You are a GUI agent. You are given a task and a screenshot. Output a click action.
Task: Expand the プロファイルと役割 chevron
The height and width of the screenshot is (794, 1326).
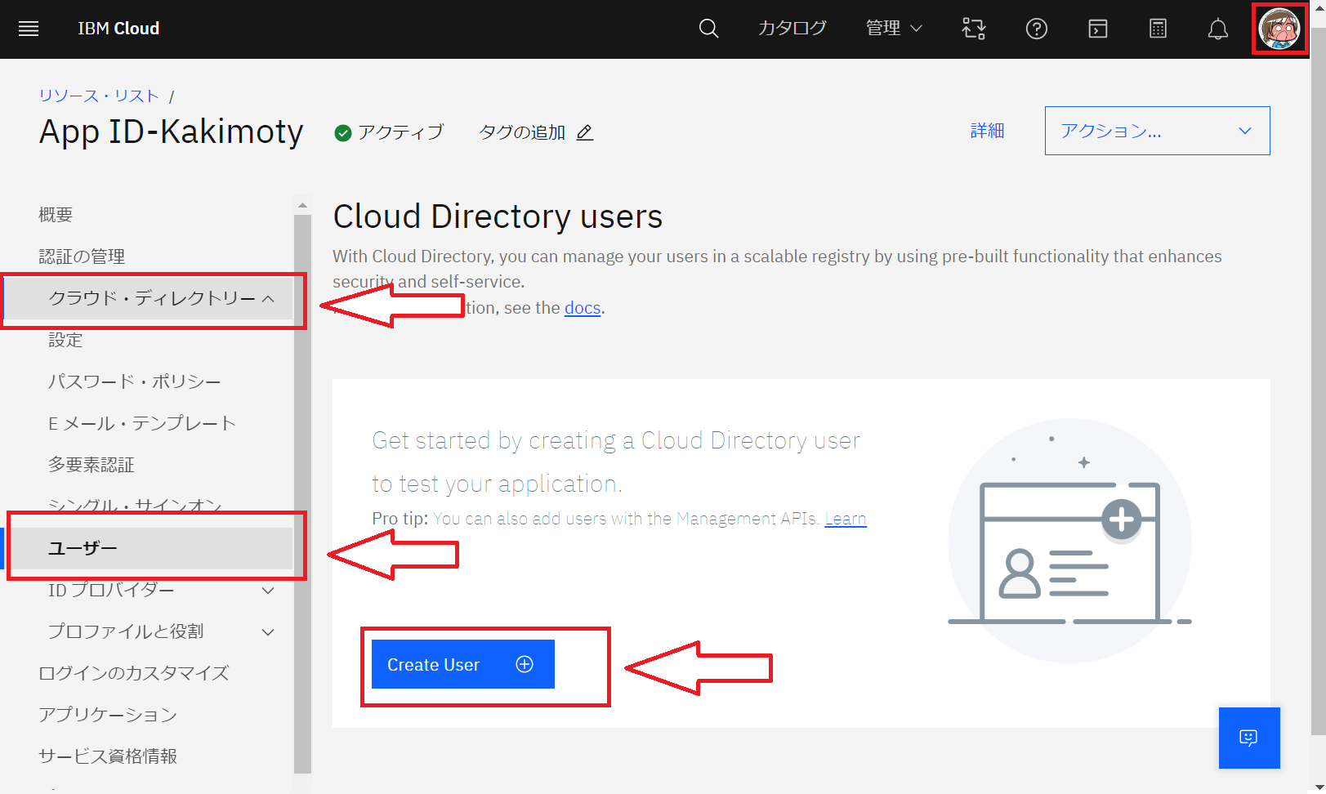(x=268, y=631)
